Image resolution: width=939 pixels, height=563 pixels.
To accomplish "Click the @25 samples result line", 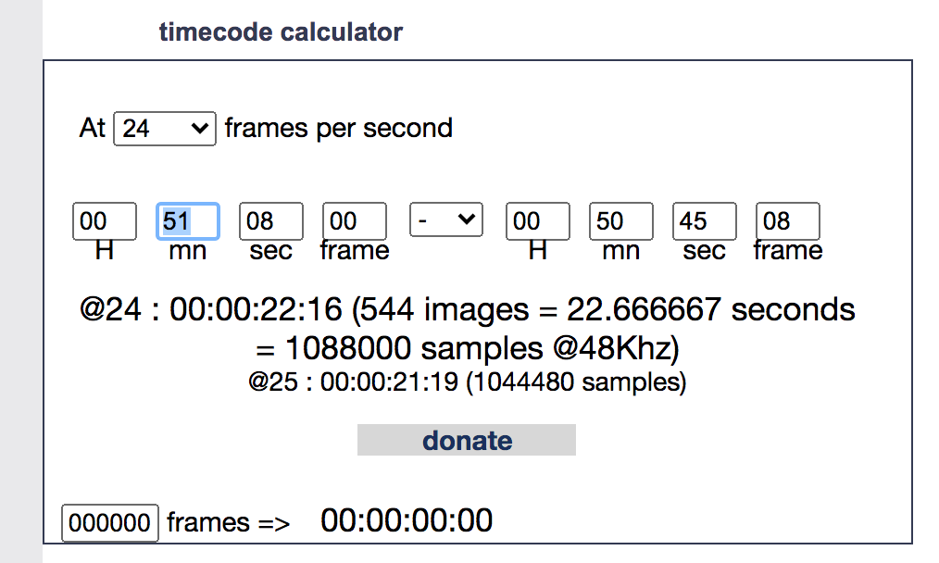I will tap(466, 381).
